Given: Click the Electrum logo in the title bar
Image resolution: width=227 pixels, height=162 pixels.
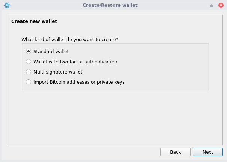Looking at the screenshot, I should tap(7, 5).
